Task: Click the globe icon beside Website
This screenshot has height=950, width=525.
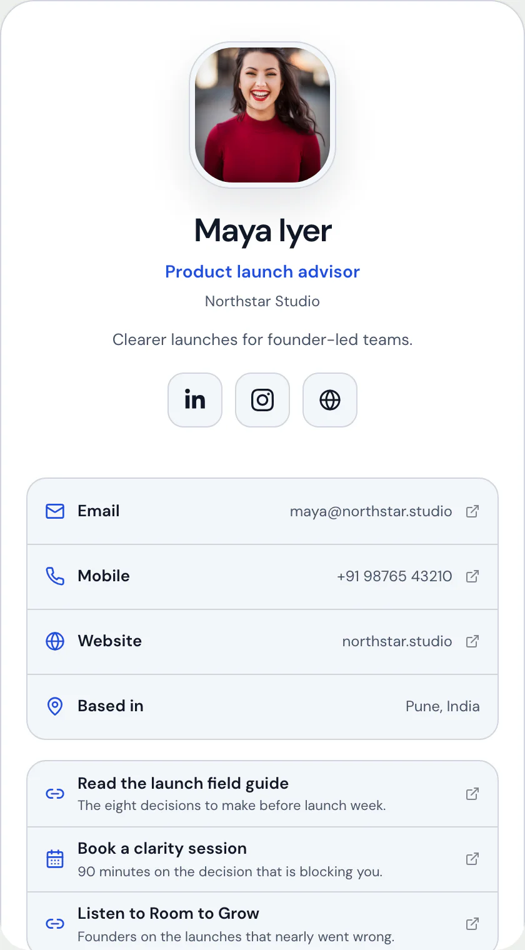Action: 55,641
